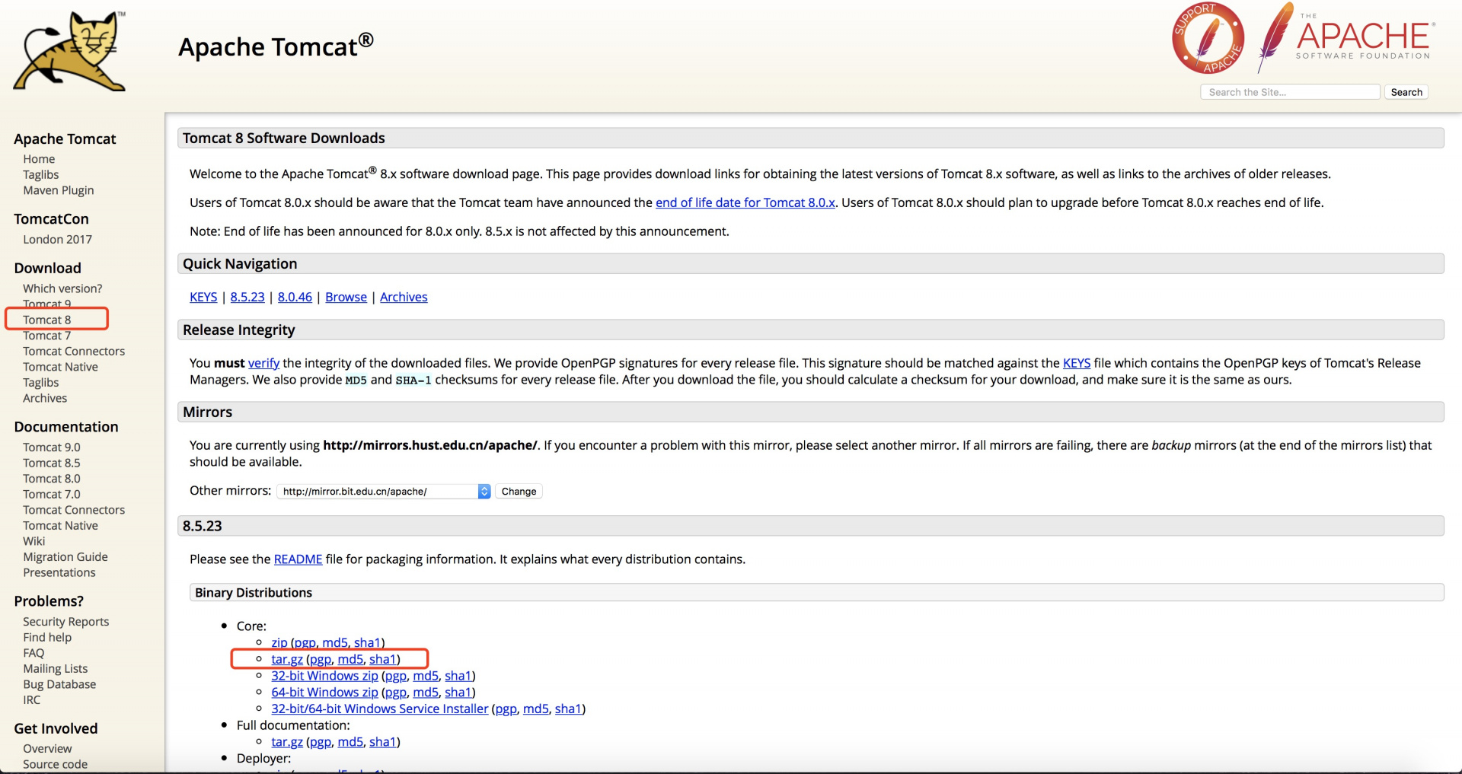Click pgp link for Core zip
The width and height of the screenshot is (1462, 774).
[305, 643]
